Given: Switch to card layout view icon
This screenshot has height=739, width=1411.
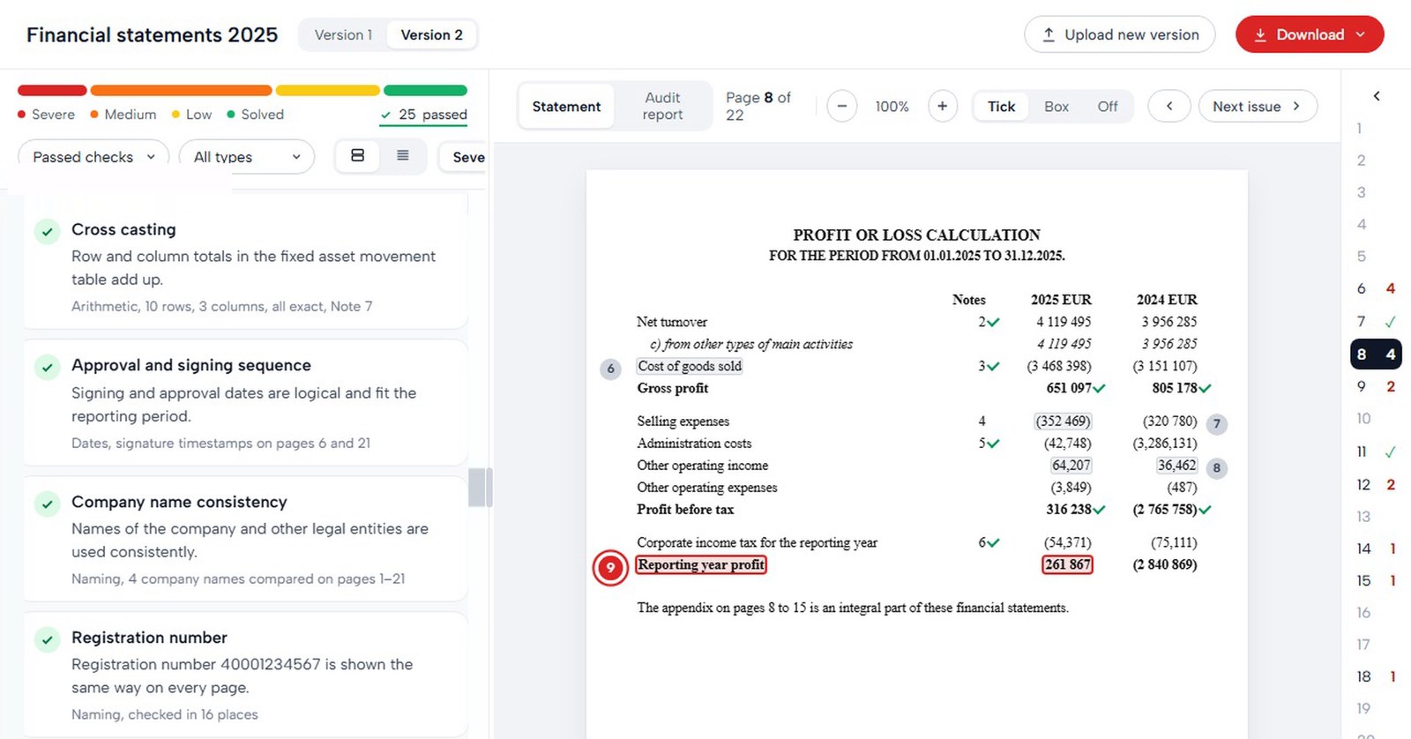Looking at the screenshot, I should (358, 156).
